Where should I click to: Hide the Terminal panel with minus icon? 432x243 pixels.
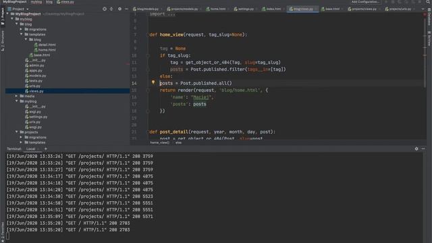tap(423, 148)
